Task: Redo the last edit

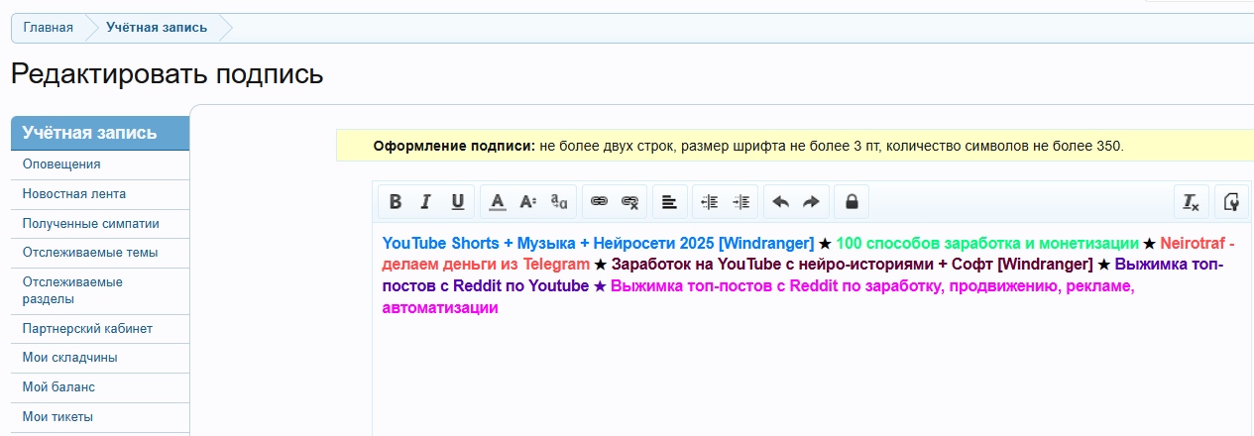Action: click(x=811, y=202)
